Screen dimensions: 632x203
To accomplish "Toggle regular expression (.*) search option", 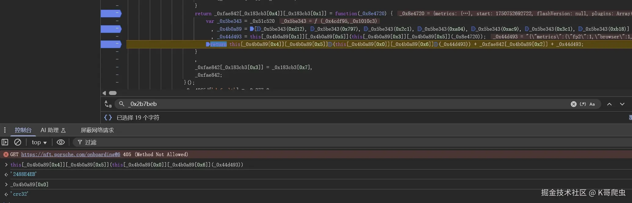I will [x=583, y=104].
